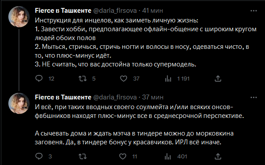Open the 37 мин timestamp link
Image resolution: width=265 pixels, height=165 pixels.
(x=153, y=97)
